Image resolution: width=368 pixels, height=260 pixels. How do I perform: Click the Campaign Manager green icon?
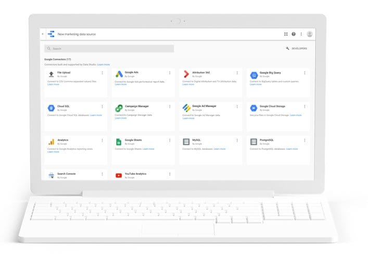coord(119,108)
